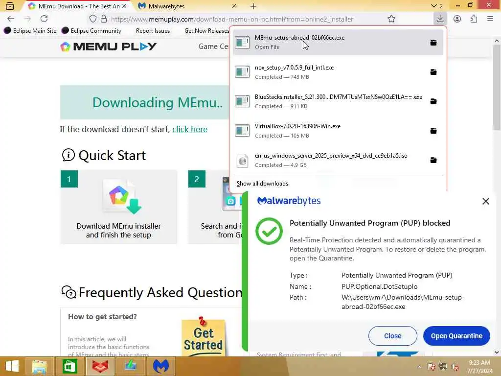Click the action center flag tray icon
Screen dimensions: 501x376
pyautogui.click(x=432, y=366)
